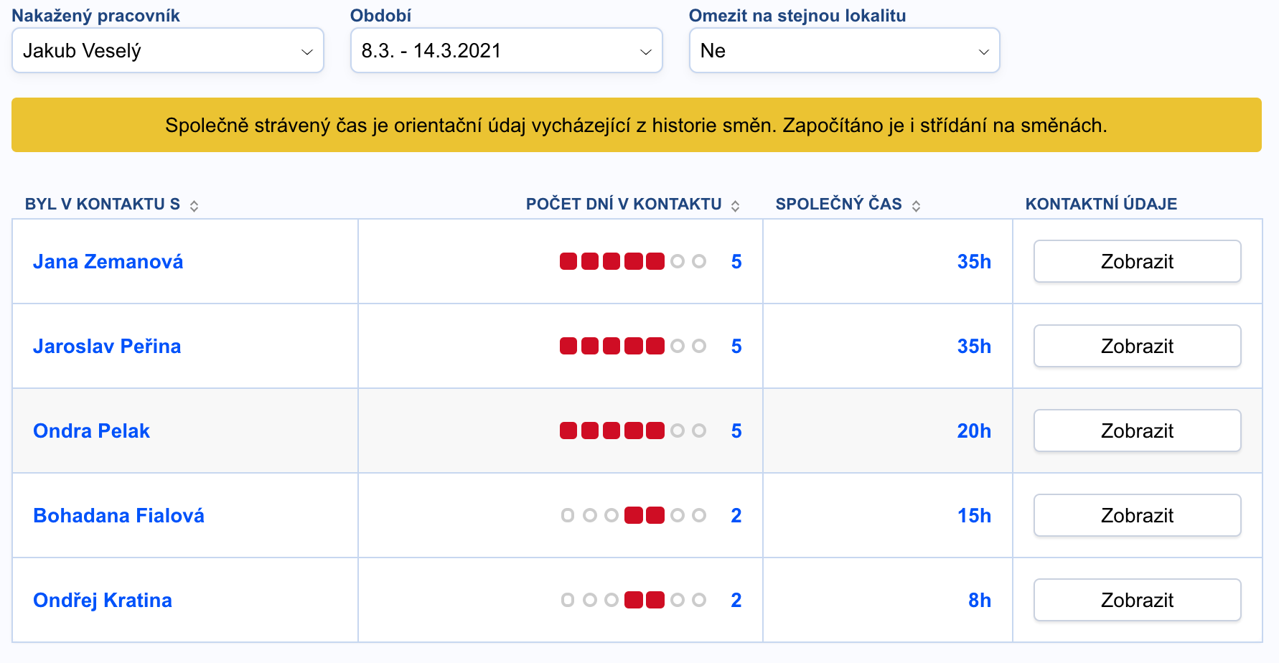Click last red day square for Jaroslav Peřina

655,346
